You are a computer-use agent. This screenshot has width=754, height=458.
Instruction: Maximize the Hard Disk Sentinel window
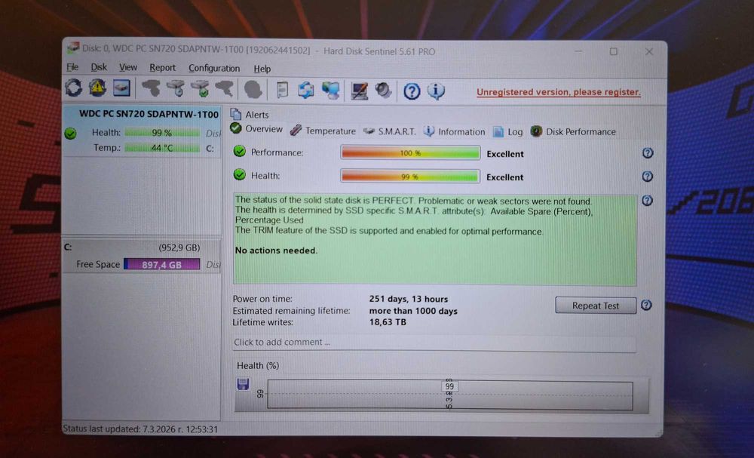click(x=614, y=51)
